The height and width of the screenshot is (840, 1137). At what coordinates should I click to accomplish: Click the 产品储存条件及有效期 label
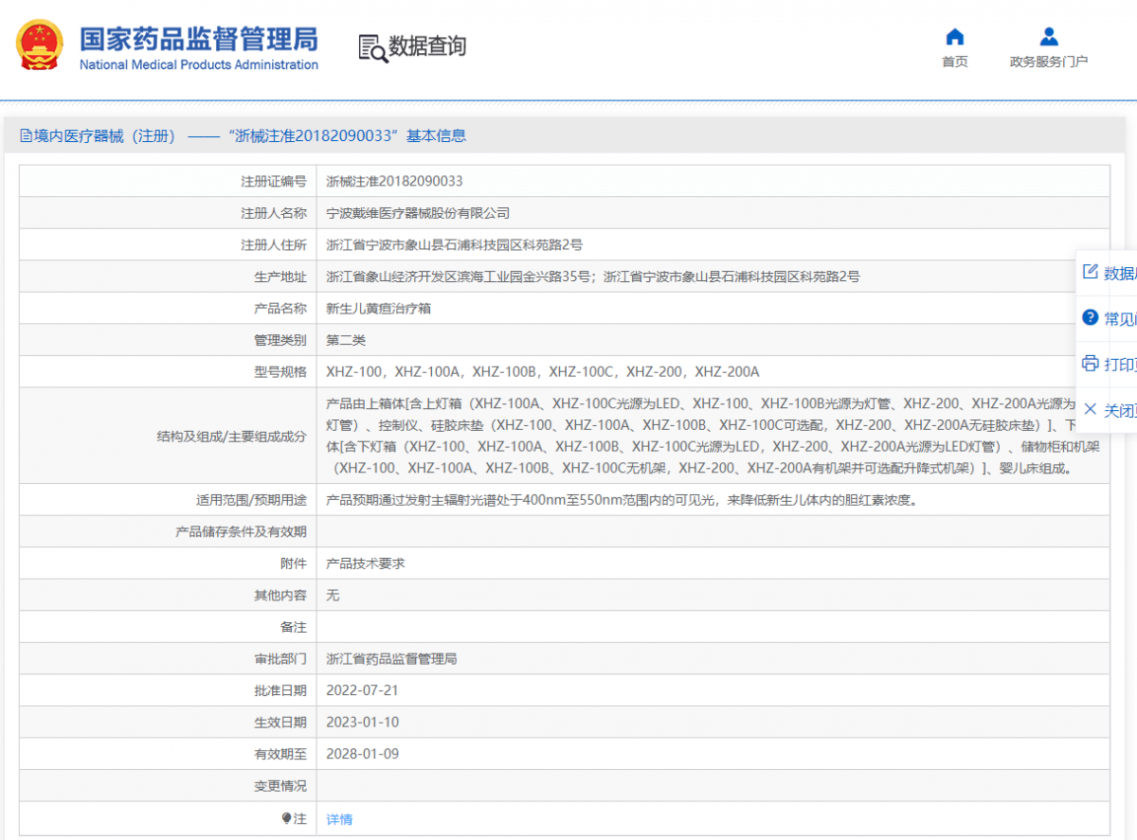click(x=242, y=531)
